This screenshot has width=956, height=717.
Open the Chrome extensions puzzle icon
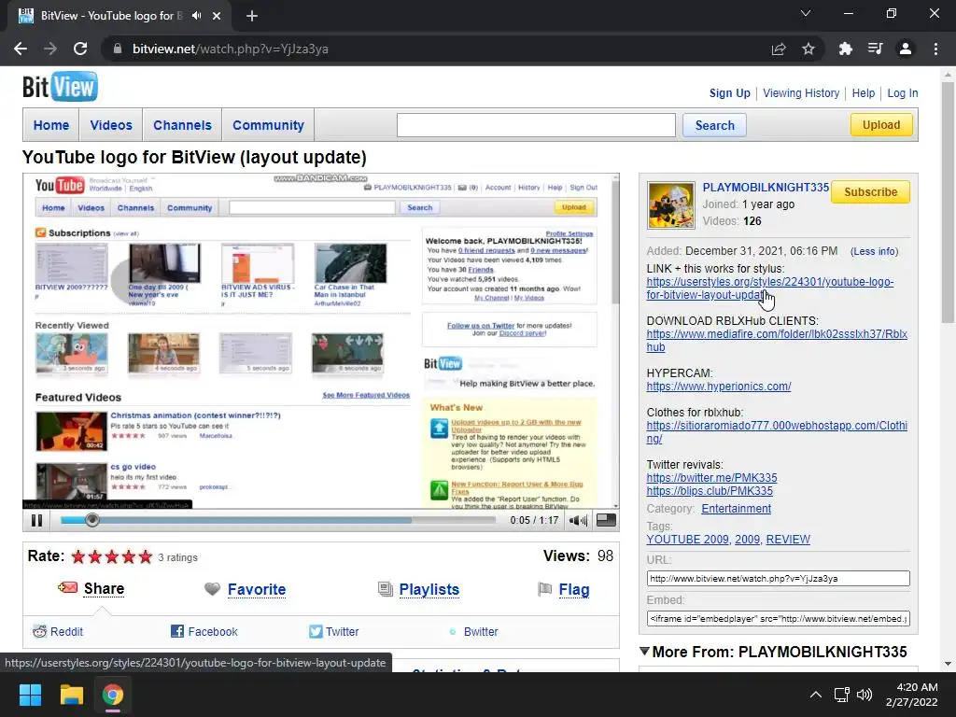845,49
